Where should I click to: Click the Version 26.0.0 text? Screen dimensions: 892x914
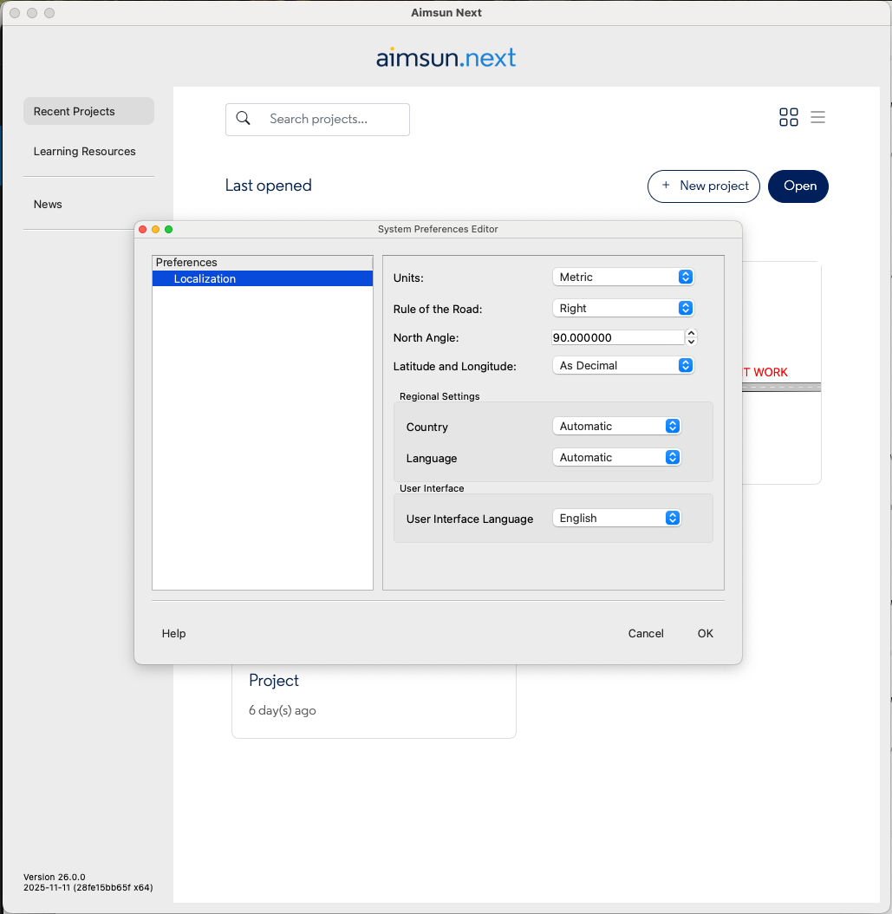[55, 877]
